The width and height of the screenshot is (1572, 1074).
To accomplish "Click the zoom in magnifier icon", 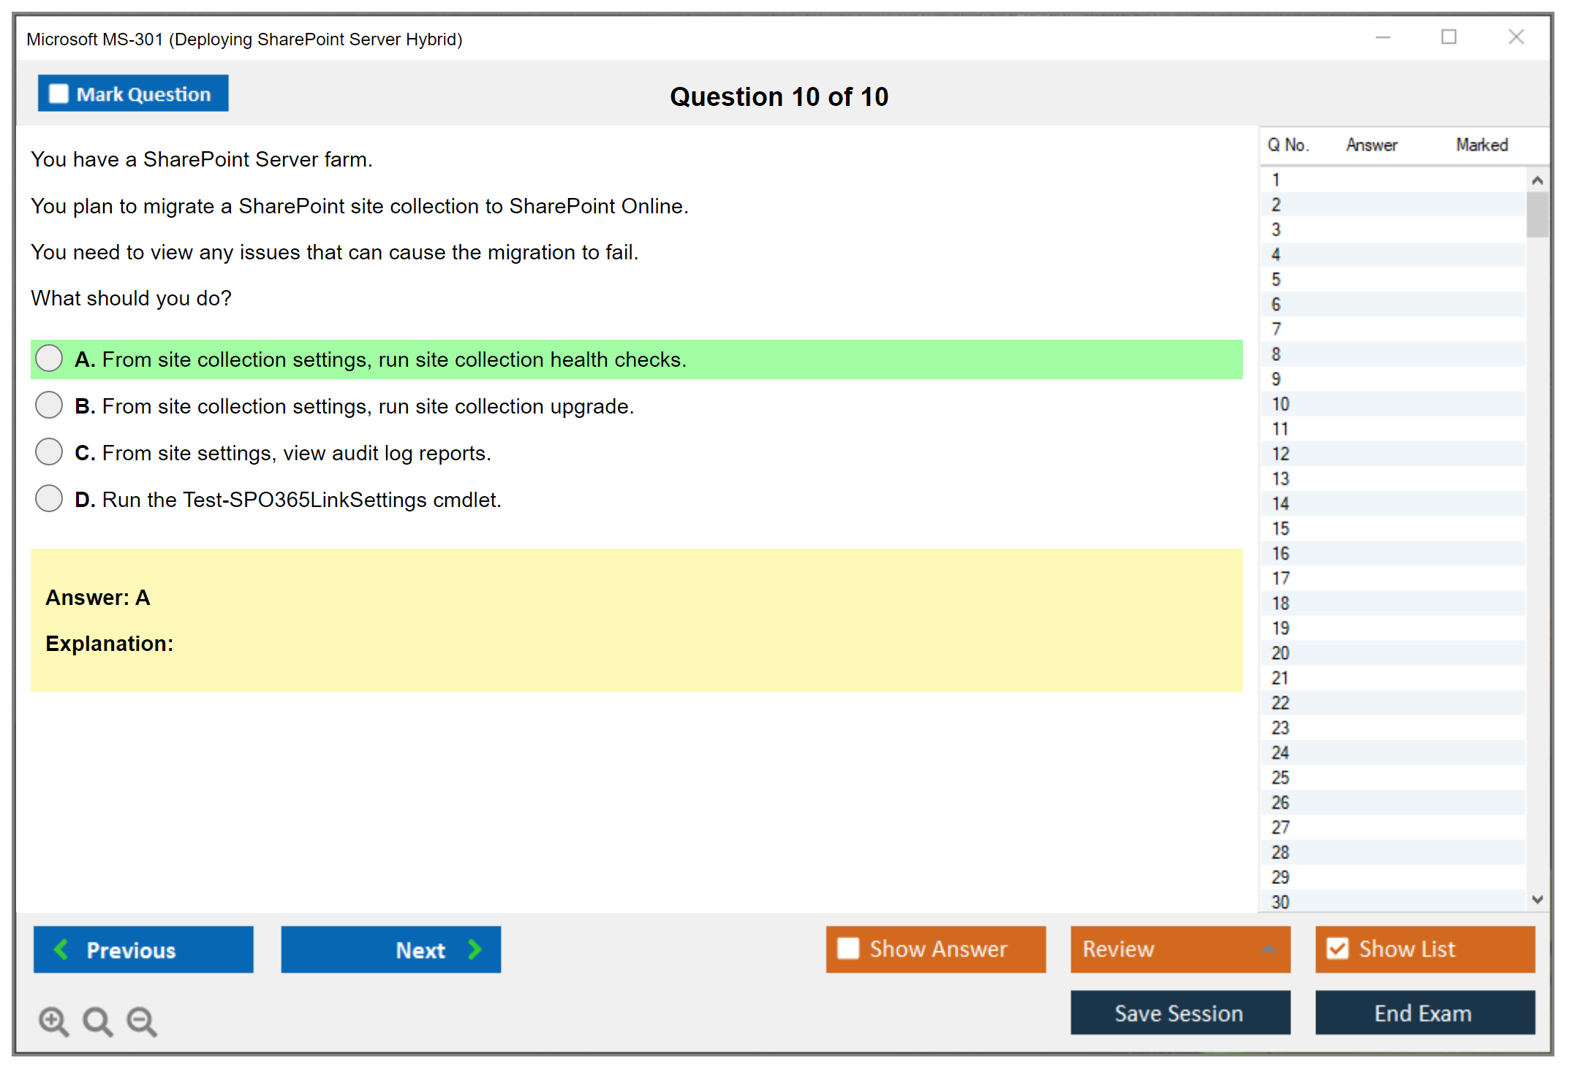I will (x=53, y=1021).
